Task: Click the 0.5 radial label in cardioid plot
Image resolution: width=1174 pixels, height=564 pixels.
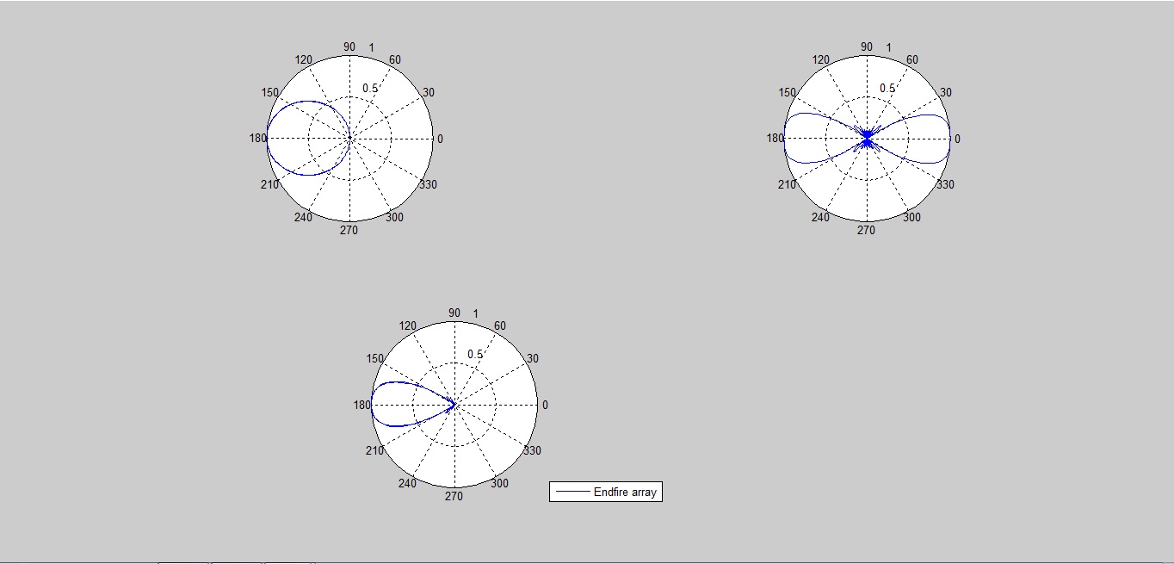Action: (x=370, y=88)
